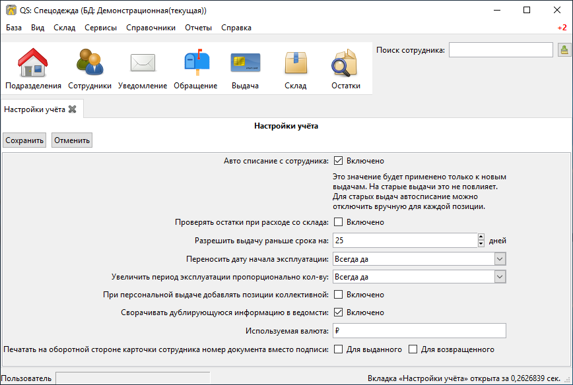The height and width of the screenshot is (385, 573).
Task: Toggle Сворачивать дублирующуюся информацию checkbox
Action: (x=339, y=312)
